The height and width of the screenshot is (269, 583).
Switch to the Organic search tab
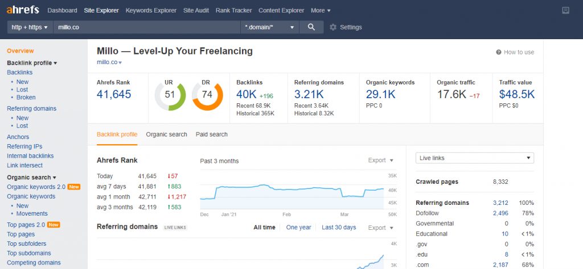[167, 134]
